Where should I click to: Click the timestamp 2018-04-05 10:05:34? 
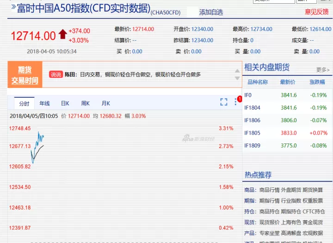[52, 51]
